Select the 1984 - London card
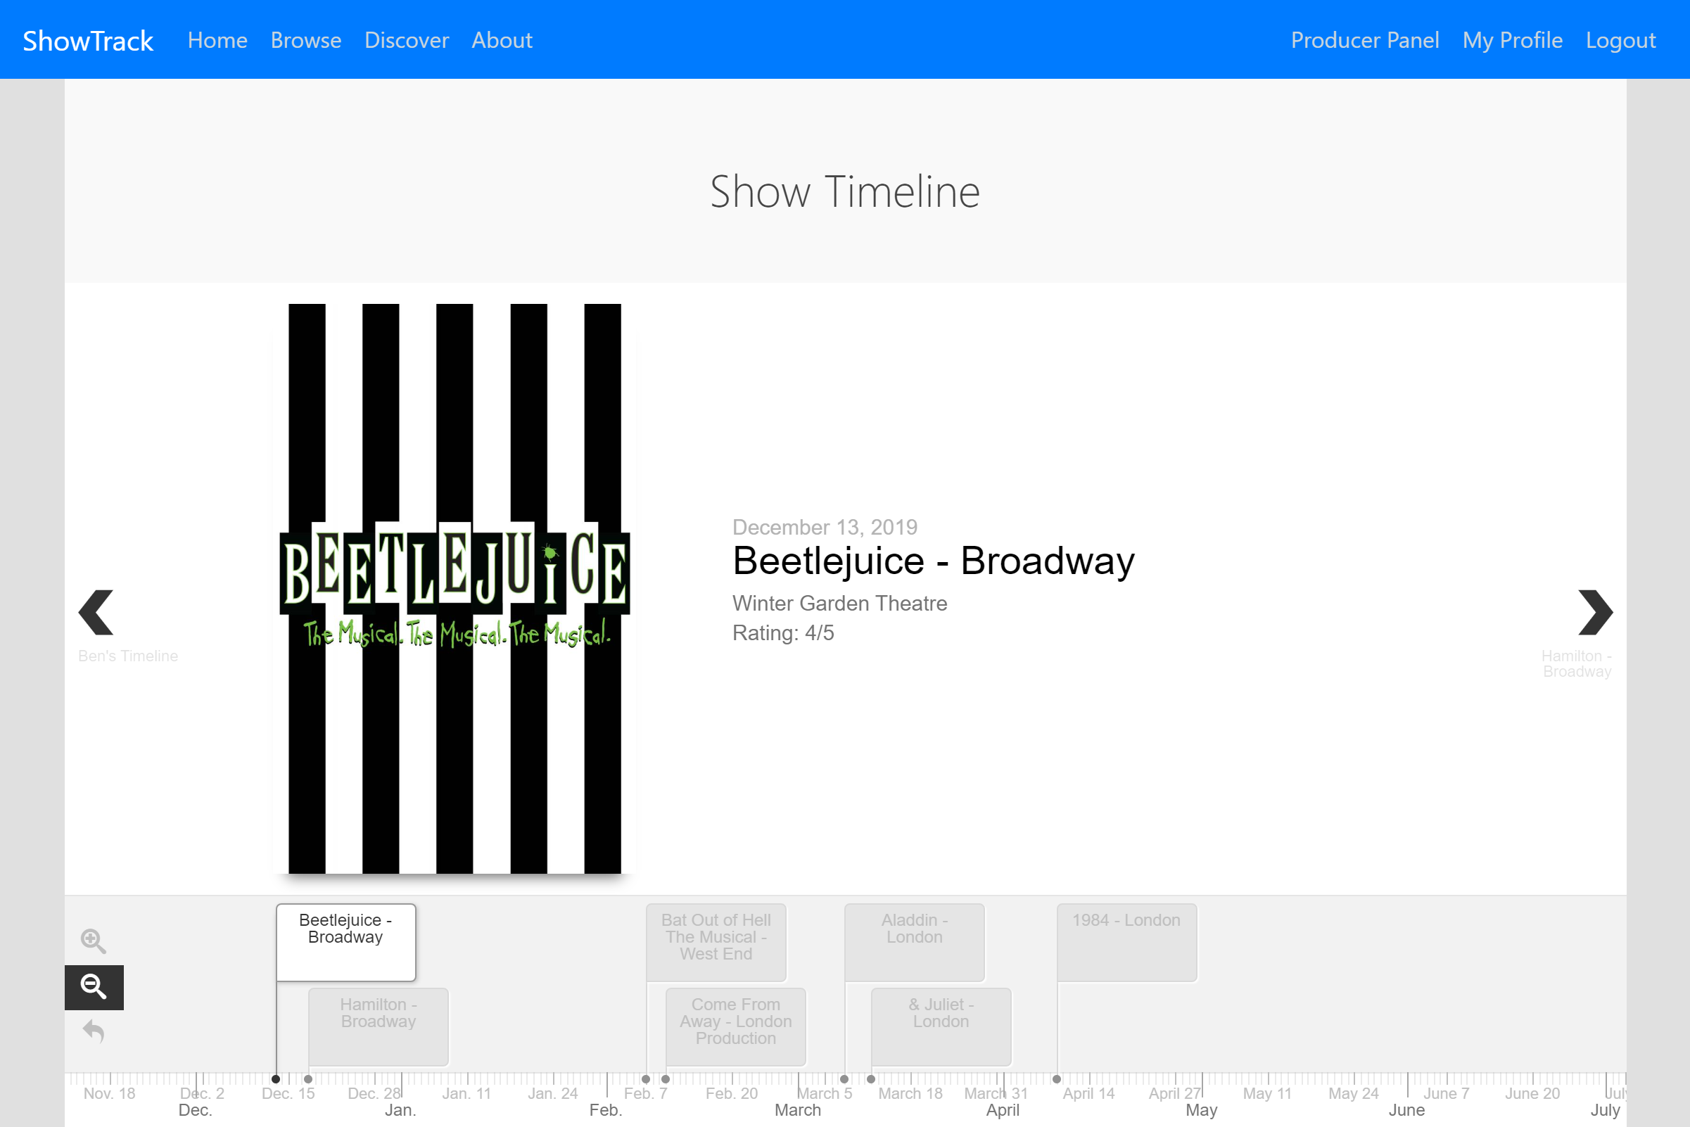The width and height of the screenshot is (1690, 1127). [x=1126, y=941]
